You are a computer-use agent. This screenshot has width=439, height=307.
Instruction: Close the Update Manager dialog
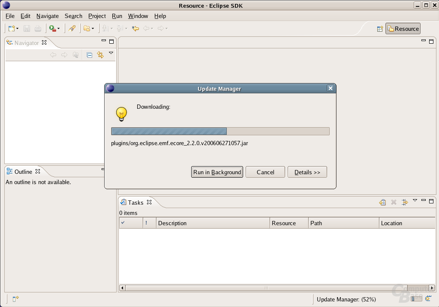[x=331, y=88]
